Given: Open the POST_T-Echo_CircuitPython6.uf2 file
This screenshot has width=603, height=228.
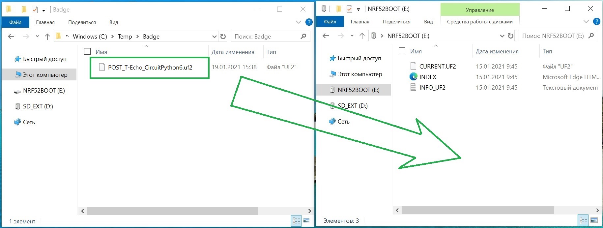Looking at the screenshot, I should (150, 68).
